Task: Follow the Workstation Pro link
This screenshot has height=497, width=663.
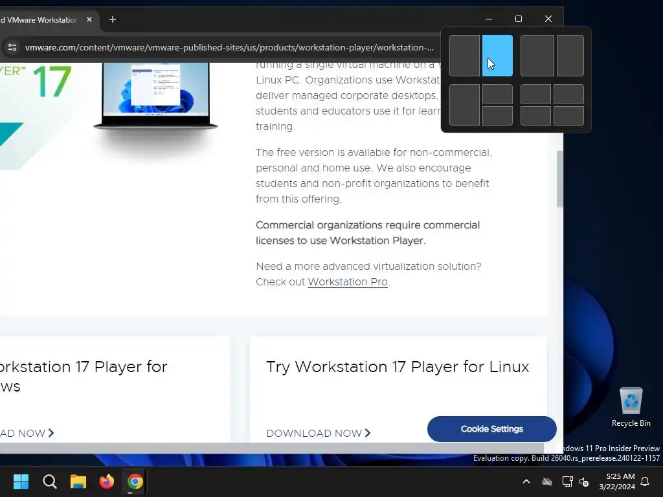Action: (x=348, y=282)
